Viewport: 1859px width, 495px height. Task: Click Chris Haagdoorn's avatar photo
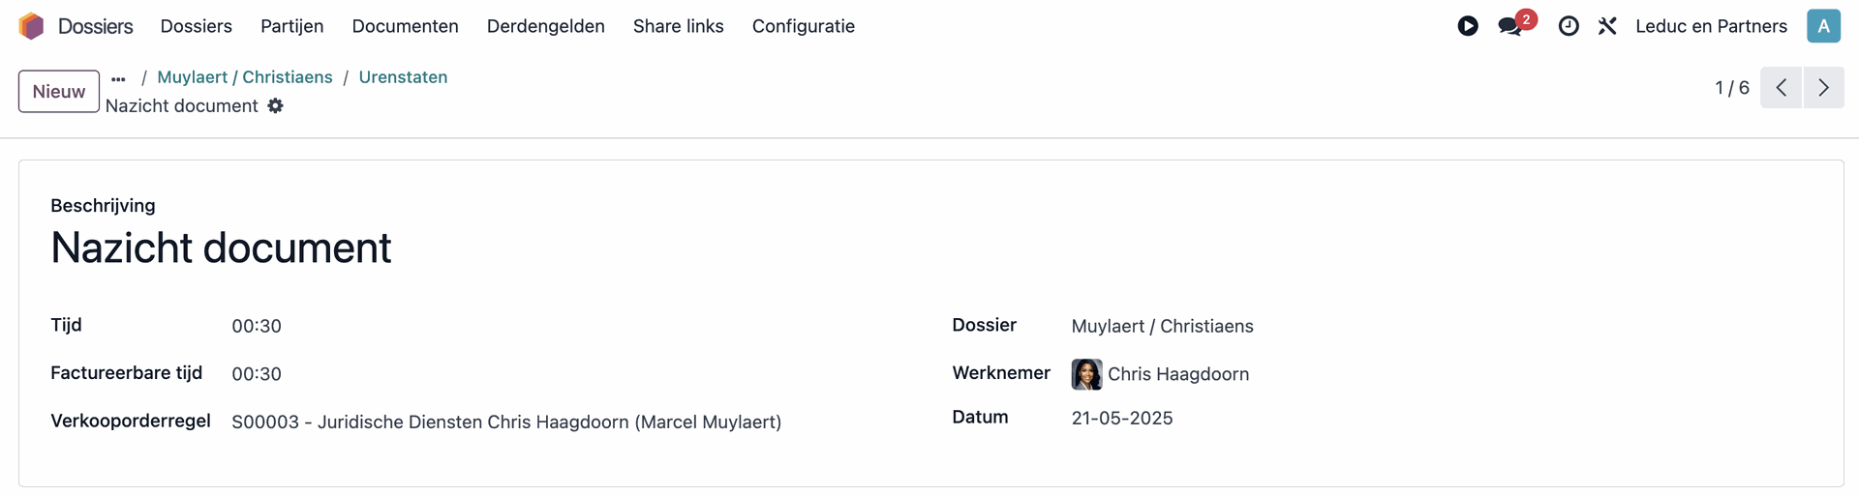[x=1086, y=374]
